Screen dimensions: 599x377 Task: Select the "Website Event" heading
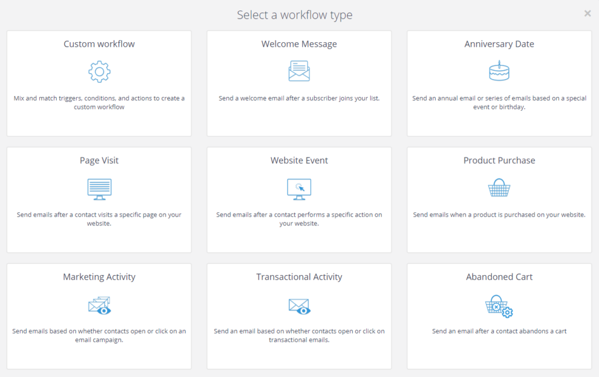pyautogui.click(x=299, y=160)
